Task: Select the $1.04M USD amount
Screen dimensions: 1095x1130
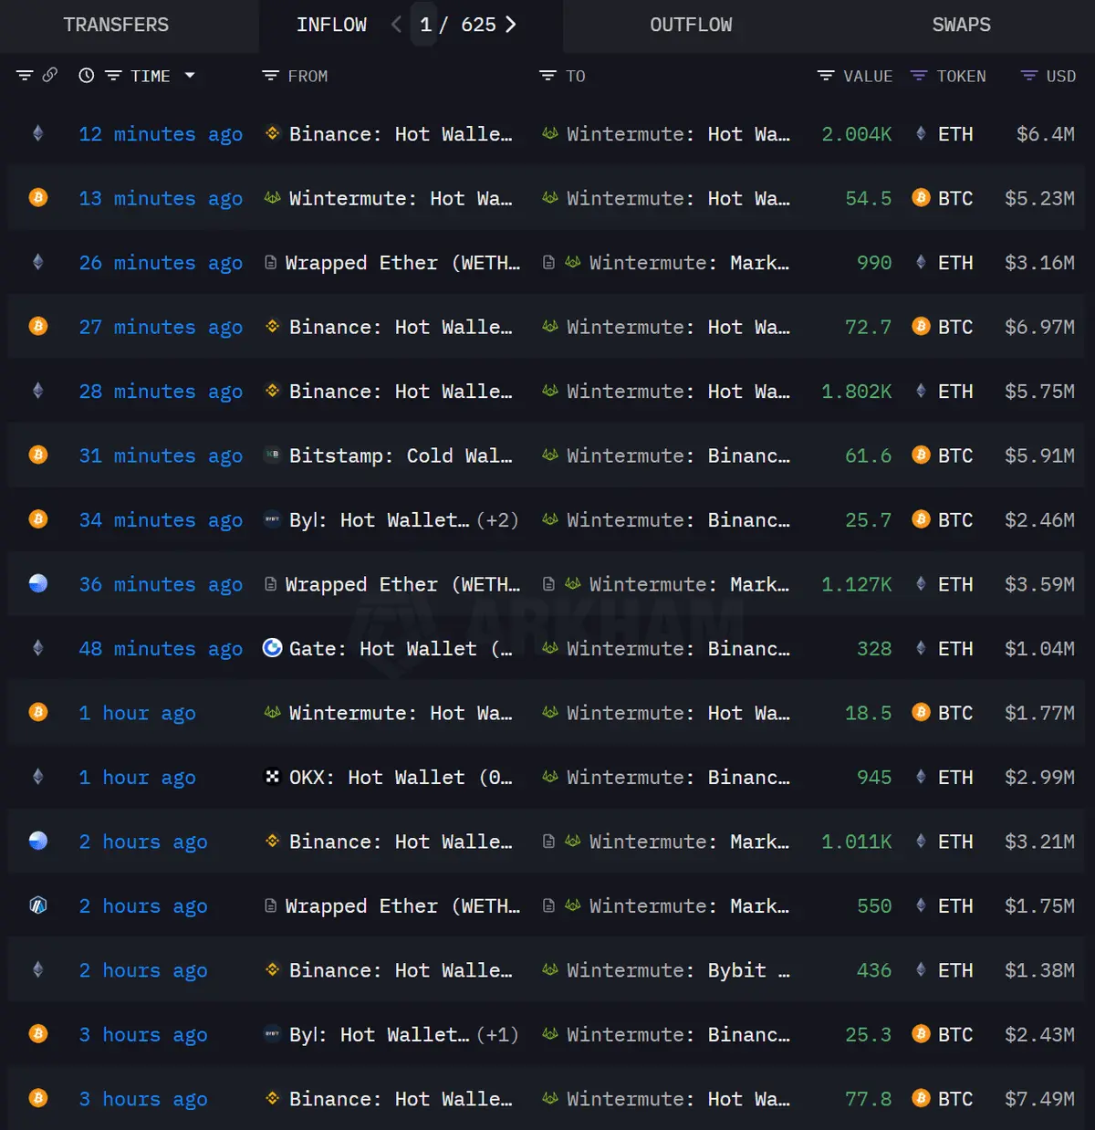Action: pos(1039,649)
